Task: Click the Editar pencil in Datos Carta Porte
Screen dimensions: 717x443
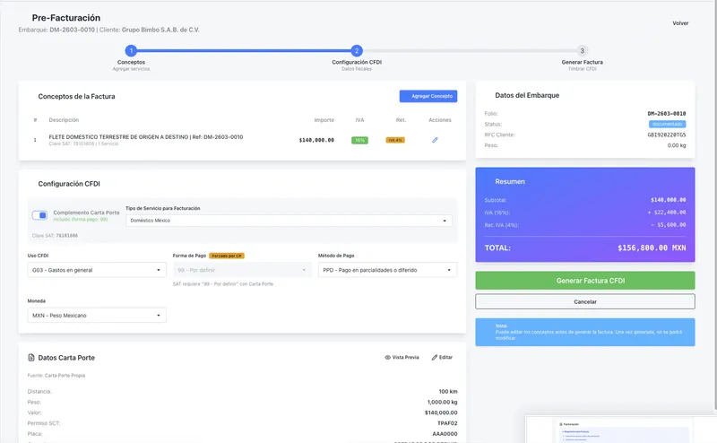Action: click(442, 357)
